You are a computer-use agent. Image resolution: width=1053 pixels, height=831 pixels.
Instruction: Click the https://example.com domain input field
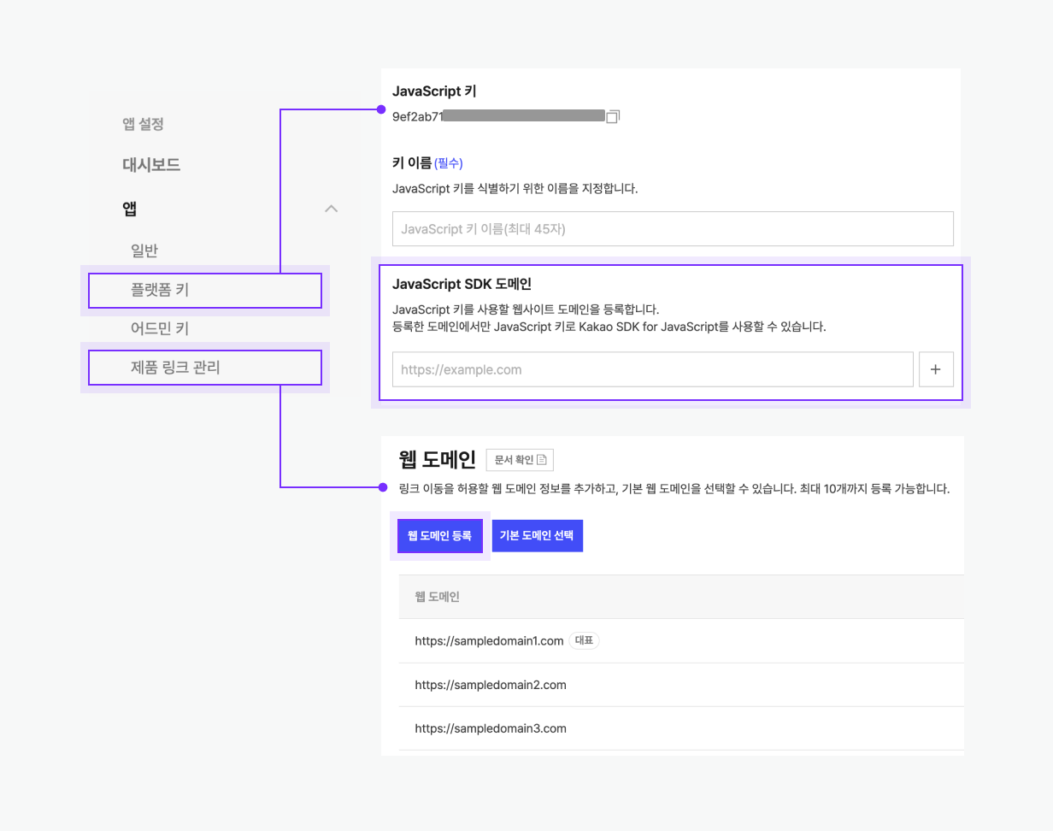coord(654,368)
